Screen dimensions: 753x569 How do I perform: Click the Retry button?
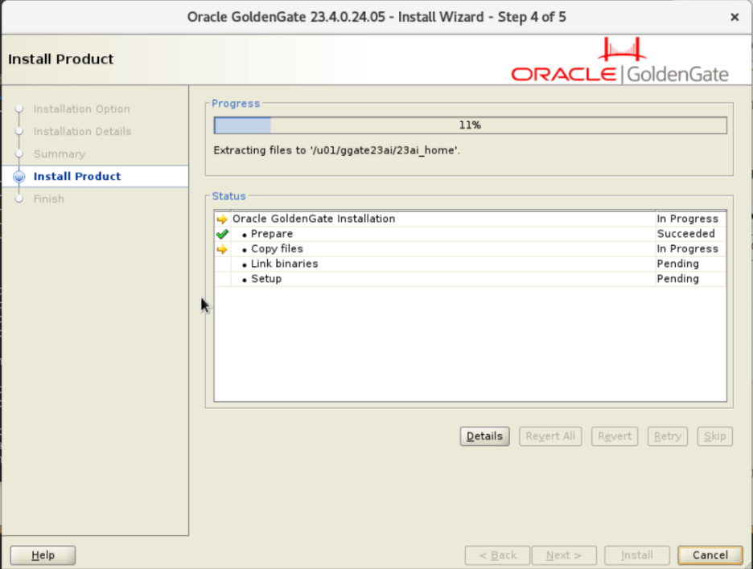point(668,436)
